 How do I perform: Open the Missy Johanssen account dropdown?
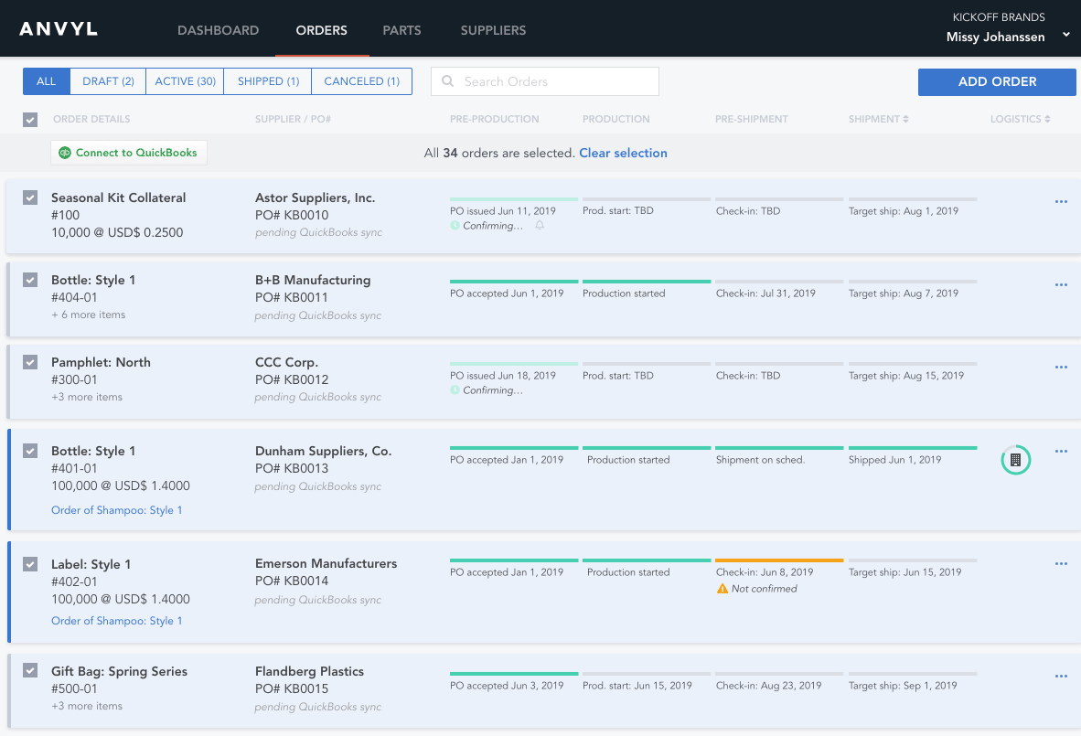(x=1065, y=36)
